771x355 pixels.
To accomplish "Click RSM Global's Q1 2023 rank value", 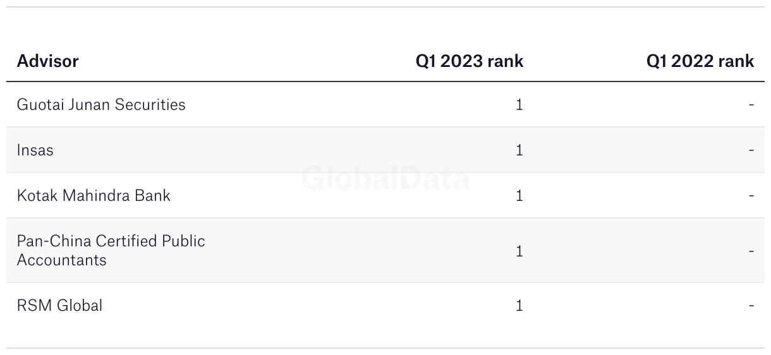I will point(519,306).
